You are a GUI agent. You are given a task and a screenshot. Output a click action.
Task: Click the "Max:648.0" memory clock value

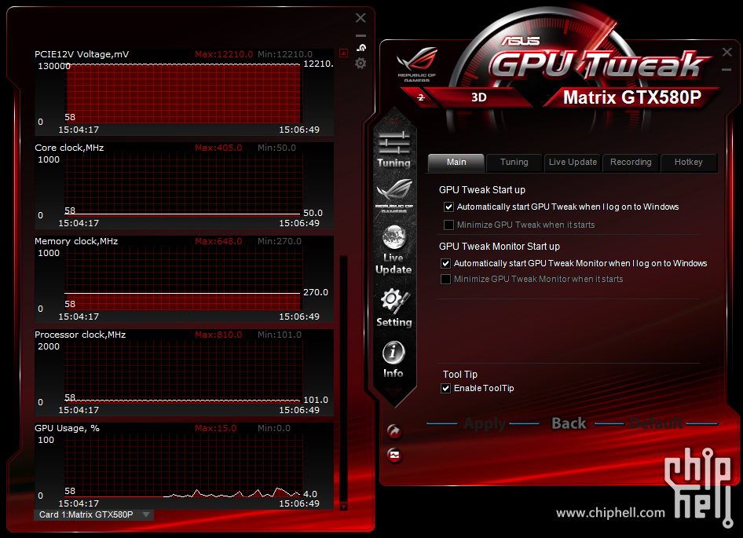tap(218, 241)
